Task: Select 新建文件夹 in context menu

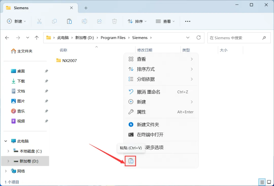Action: tap(161, 125)
